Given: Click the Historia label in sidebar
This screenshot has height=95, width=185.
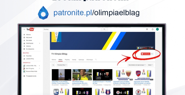Looking at the screenshot, I should [x=28, y=46].
